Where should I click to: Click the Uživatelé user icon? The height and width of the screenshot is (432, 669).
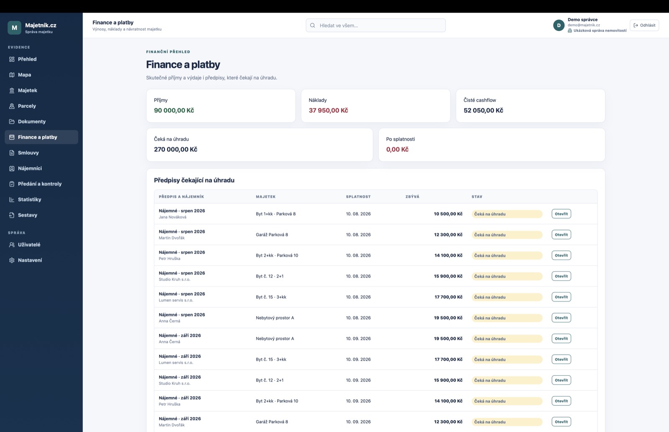[x=12, y=245]
